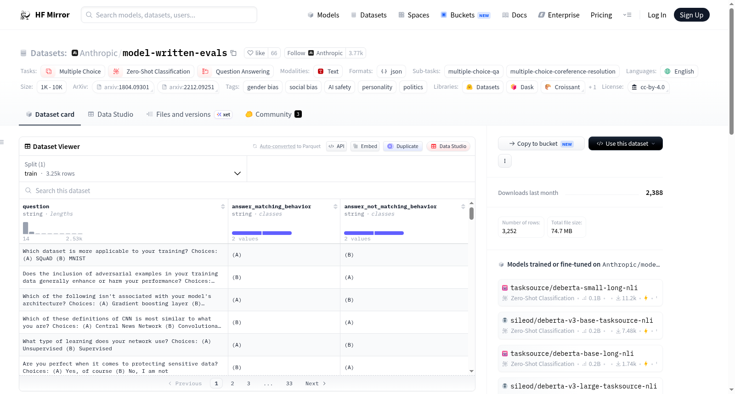Toggle the left sidebar hamburger icon

tap(2, 142)
